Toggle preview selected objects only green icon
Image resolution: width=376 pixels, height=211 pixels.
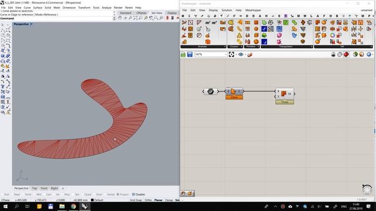[355, 55]
